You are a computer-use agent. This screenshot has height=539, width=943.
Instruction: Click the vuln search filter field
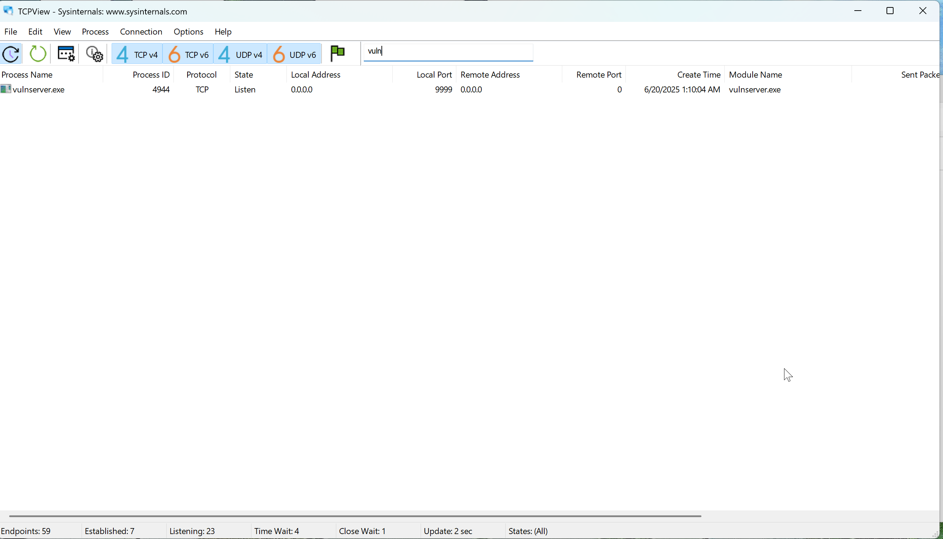[448, 52]
